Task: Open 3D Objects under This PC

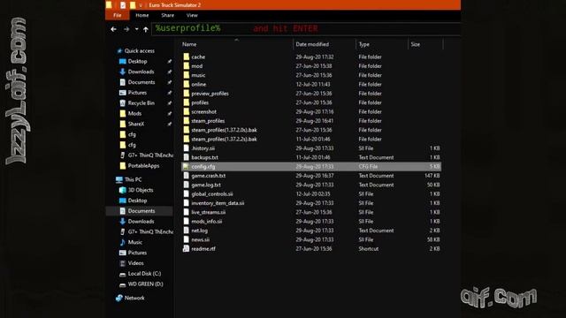Action: [x=141, y=190]
